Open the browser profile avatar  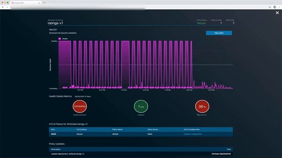pyautogui.click(x=275, y=7)
